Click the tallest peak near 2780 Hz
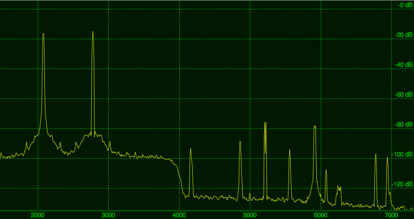414x219 pixels. [93, 32]
